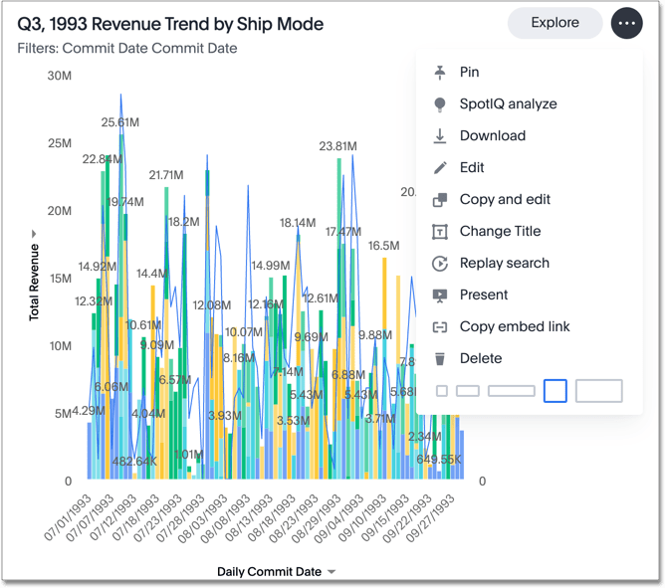Open the Daily Commit Date axis dropdown

pos(332,572)
